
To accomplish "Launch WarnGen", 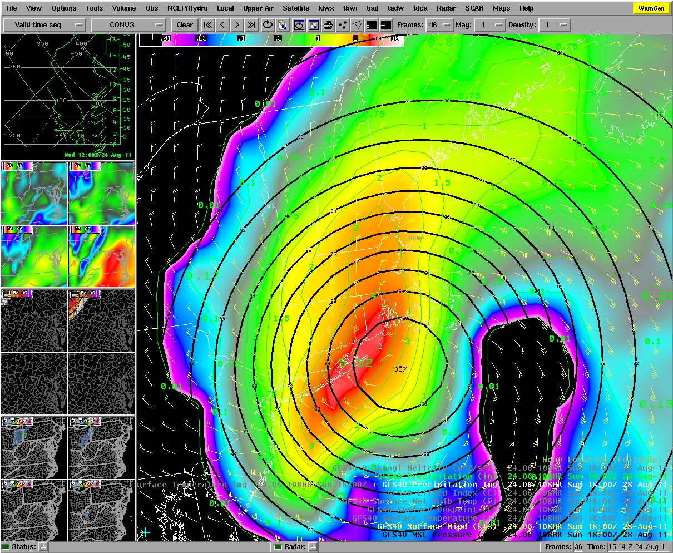I will coord(651,8).
